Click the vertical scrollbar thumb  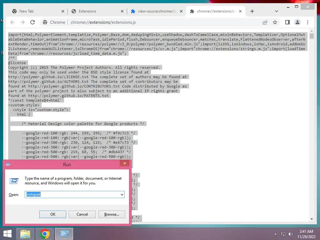coord(312,36)
